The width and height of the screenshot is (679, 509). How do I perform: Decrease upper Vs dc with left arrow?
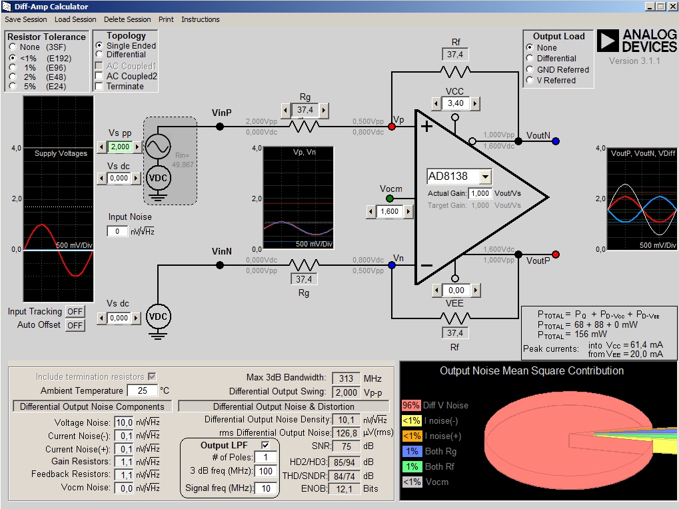(102, 178)
